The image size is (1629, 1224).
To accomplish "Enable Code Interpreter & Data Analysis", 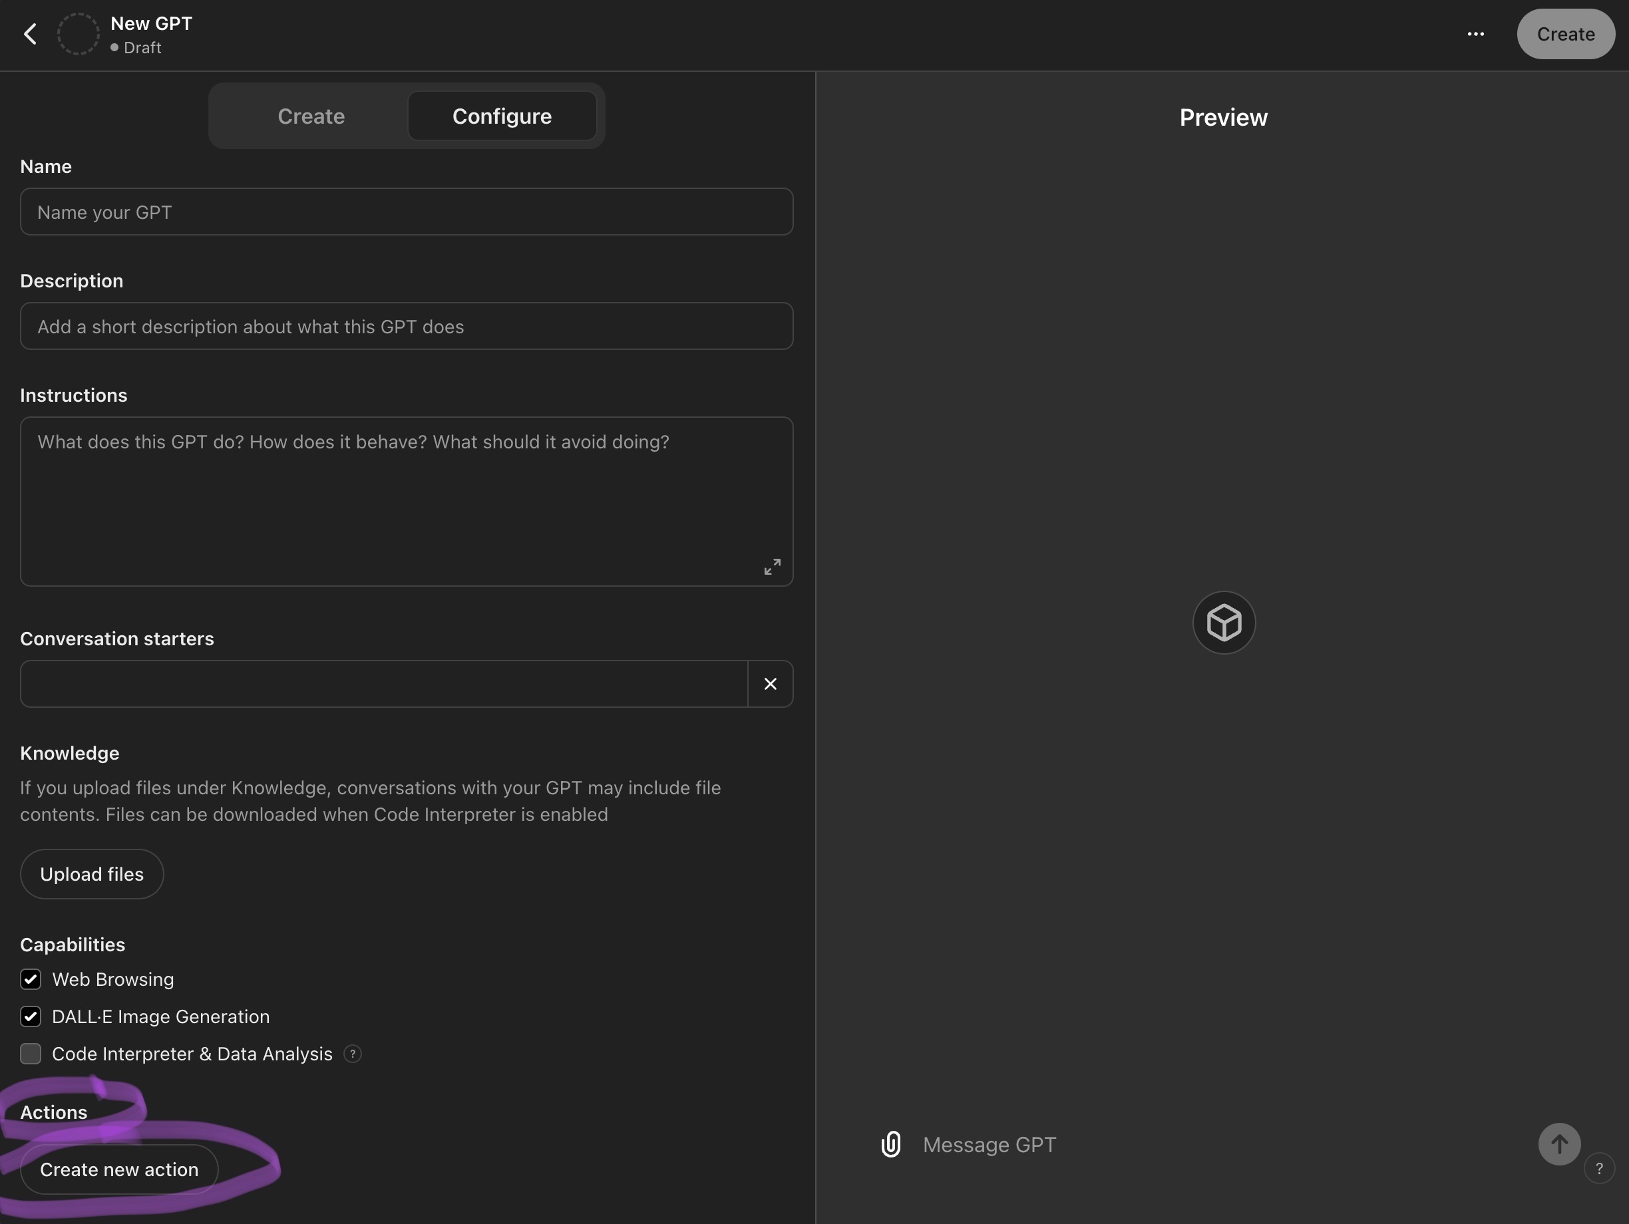I will pos(31,1054).
